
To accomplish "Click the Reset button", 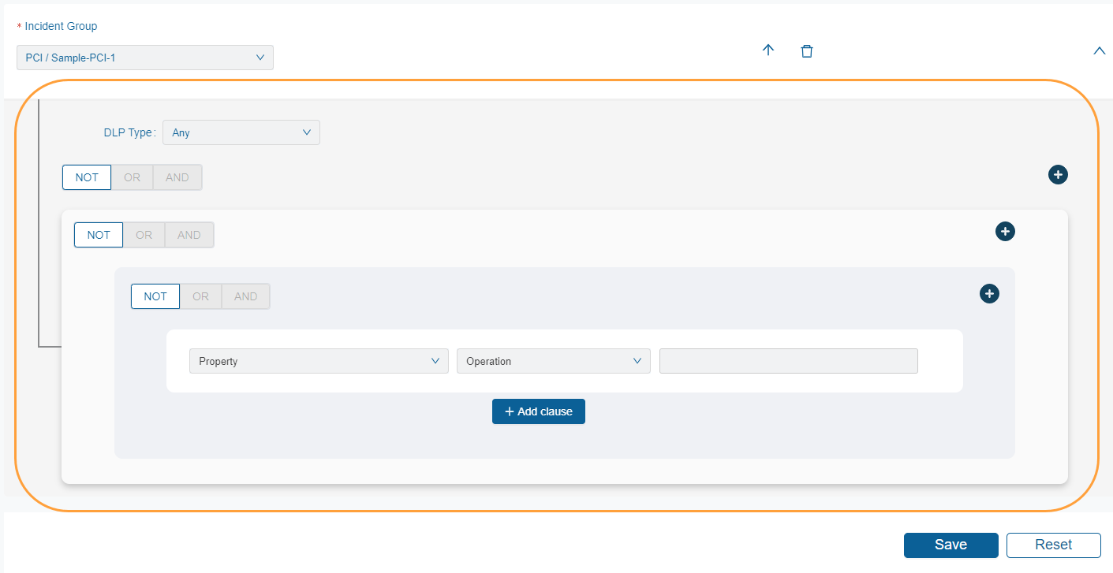I will (x=1053, y=545).
